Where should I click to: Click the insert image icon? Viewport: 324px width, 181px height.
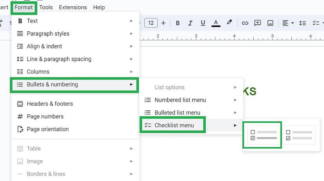270,23
